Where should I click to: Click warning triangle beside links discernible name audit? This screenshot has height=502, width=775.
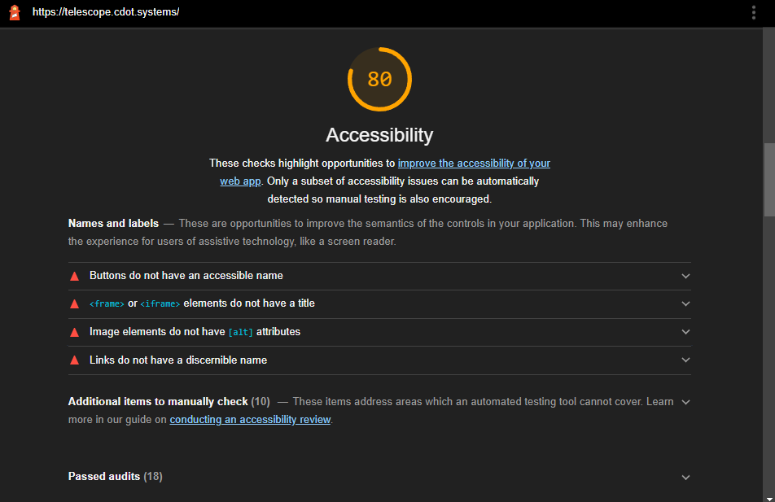point(75,360)
